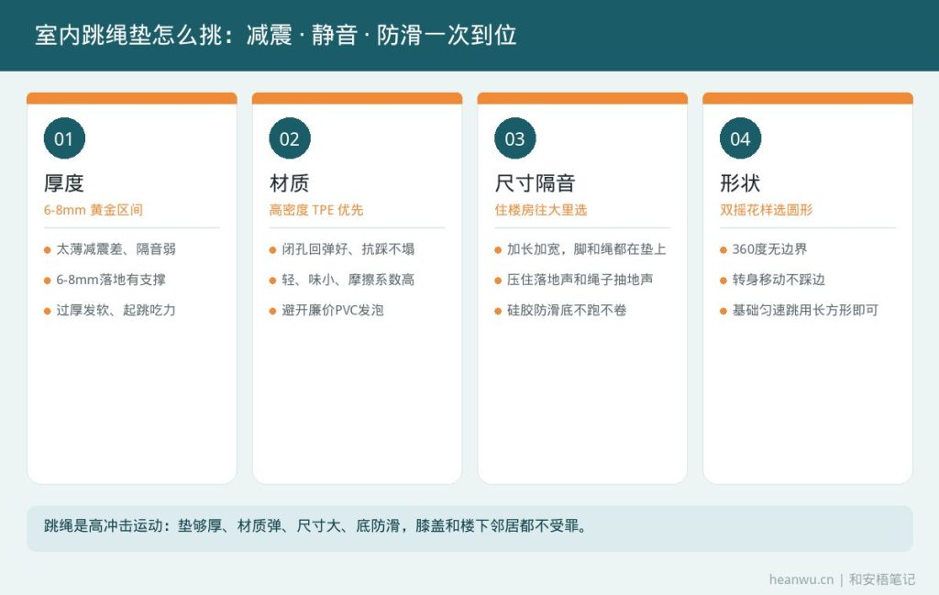Click subtitle 双摇花样选圆形
The image size is (939, 595).
(766, 210)
